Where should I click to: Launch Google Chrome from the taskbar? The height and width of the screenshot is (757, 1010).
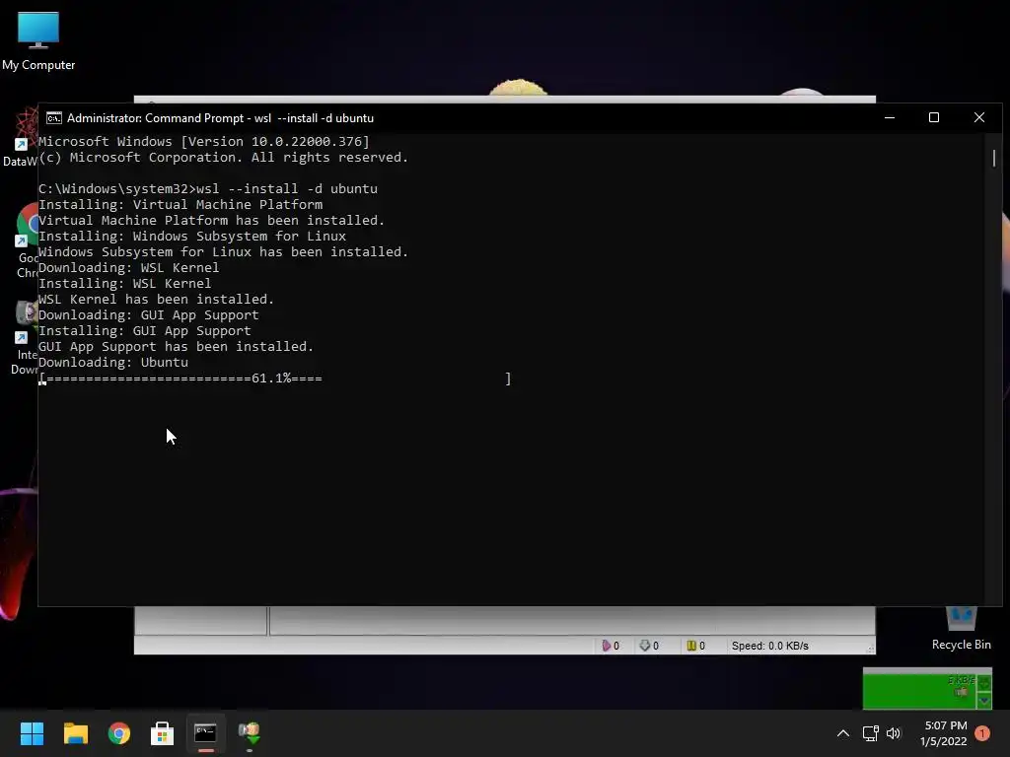pos(119,733)
